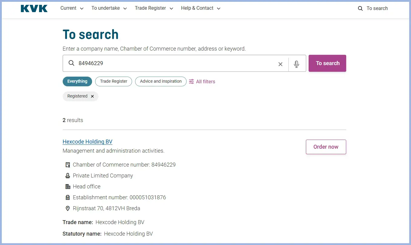This screenshot has height=245, width=411.
Task: Click the Establishment number icon
Action: [68, 197]
